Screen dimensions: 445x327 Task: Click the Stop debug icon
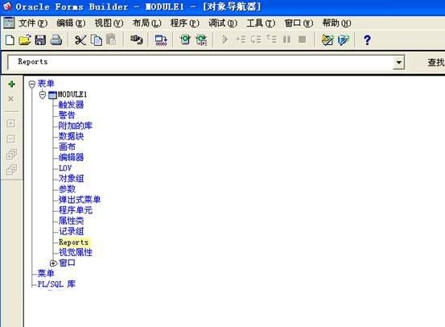(303, 39)
